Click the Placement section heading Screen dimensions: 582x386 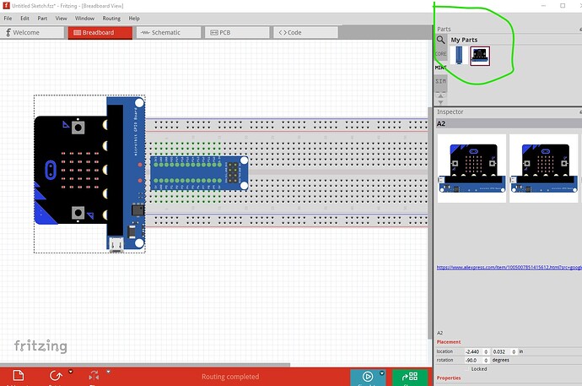[x=449, y=342]
